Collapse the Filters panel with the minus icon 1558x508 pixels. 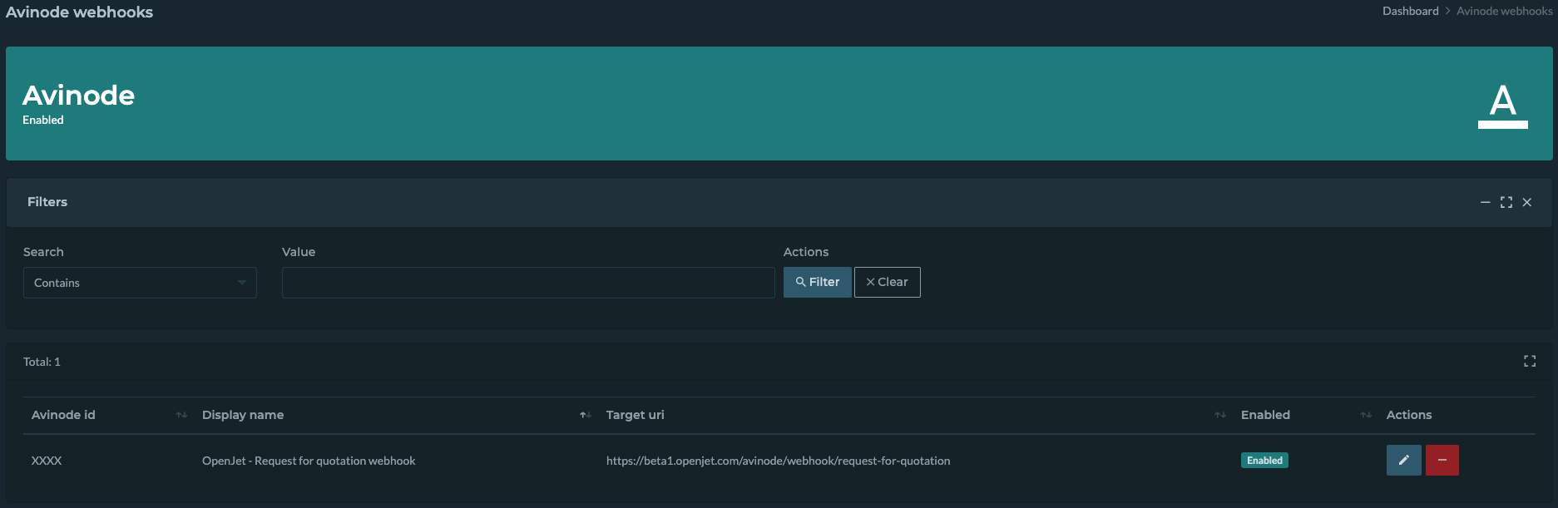pos(1485,203)
